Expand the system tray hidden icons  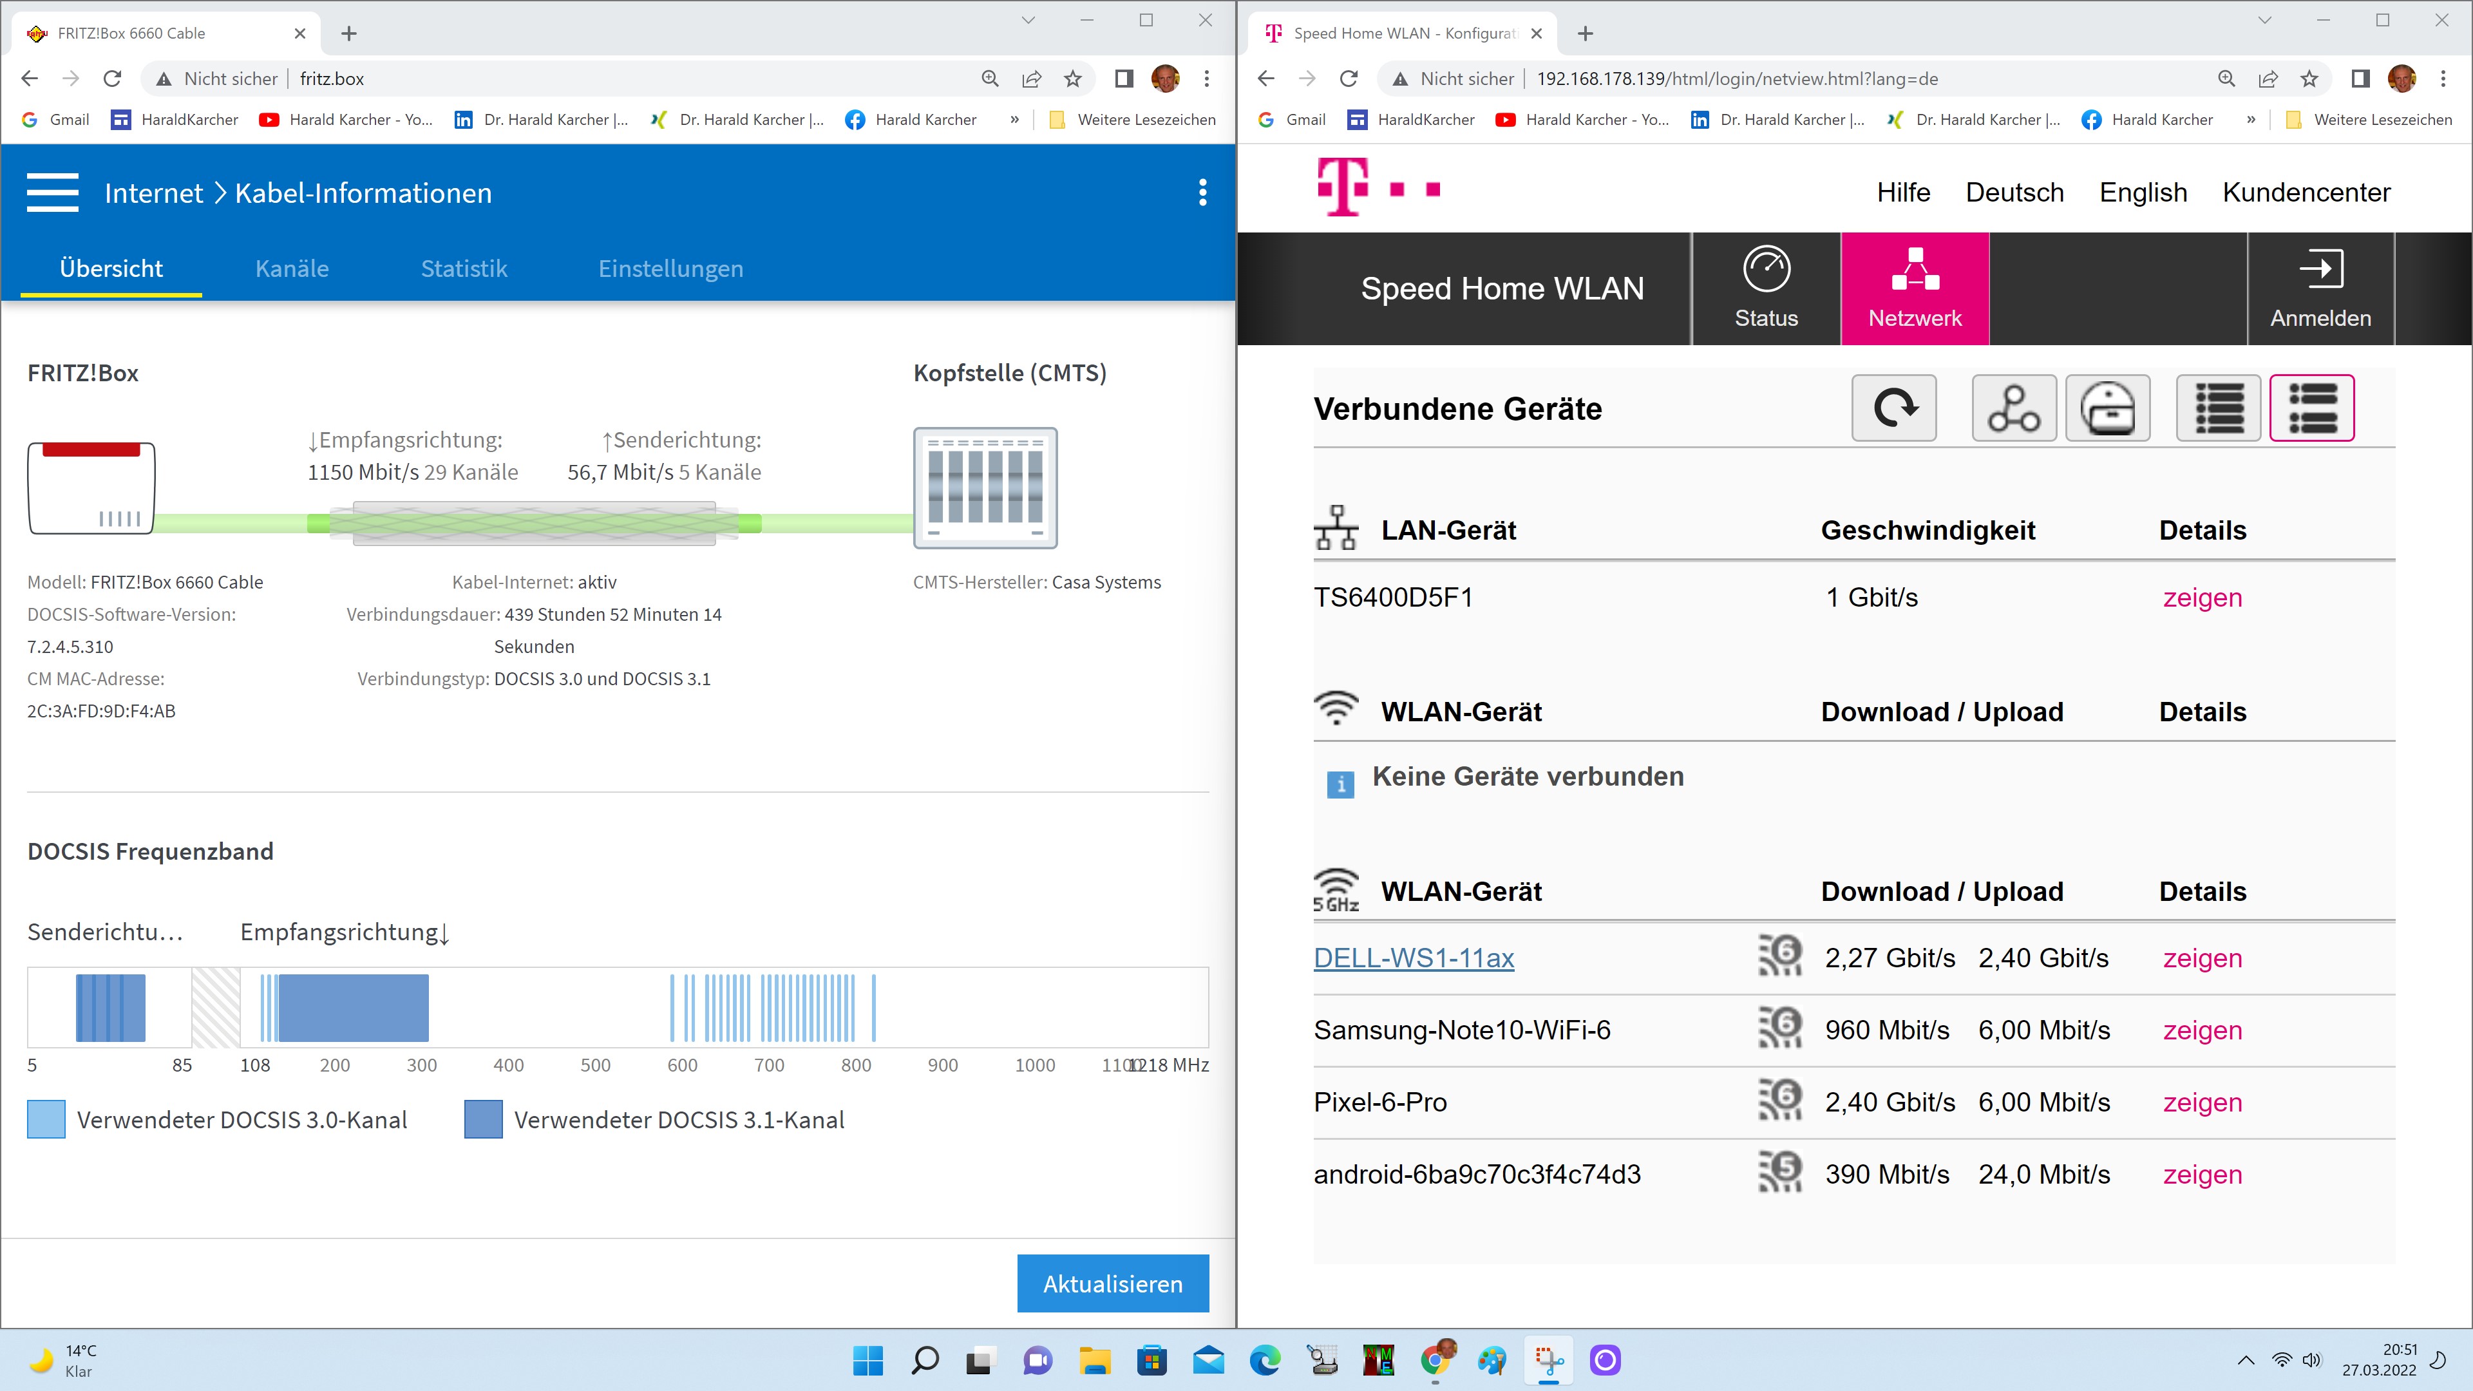tap(2246, 1360)
